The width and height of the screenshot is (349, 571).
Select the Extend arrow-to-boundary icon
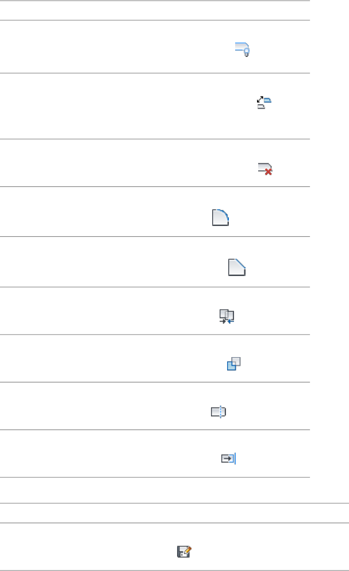pos(229,458)
